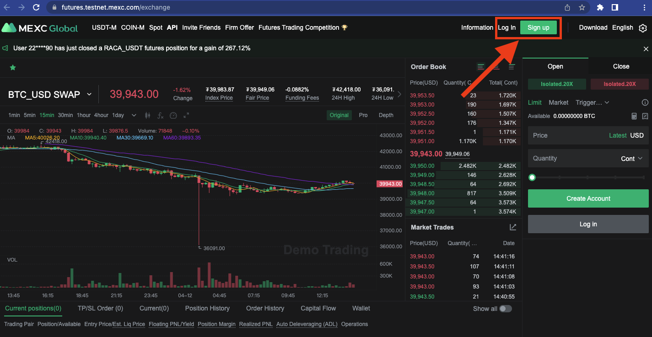Go to Spot trading
This screenshot has width=652, height=337.
coord(156,27)
